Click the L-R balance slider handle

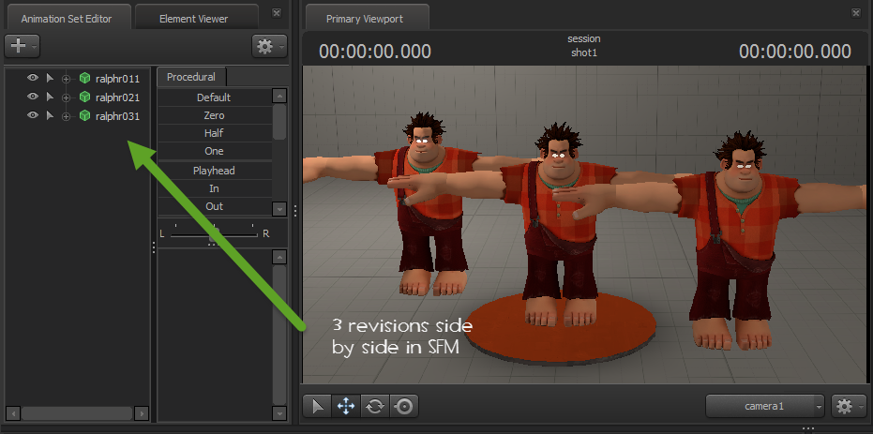213,232
